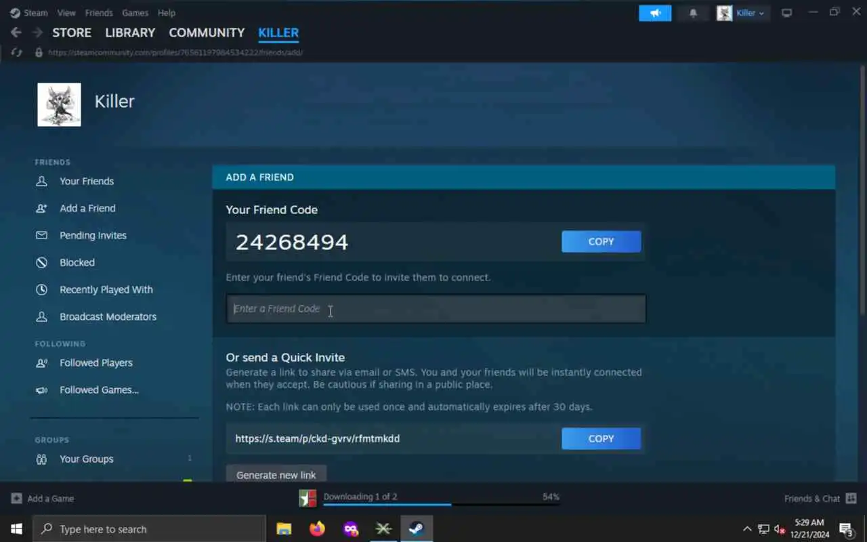Click the Killer profile name heading

(x=114, y=101)
